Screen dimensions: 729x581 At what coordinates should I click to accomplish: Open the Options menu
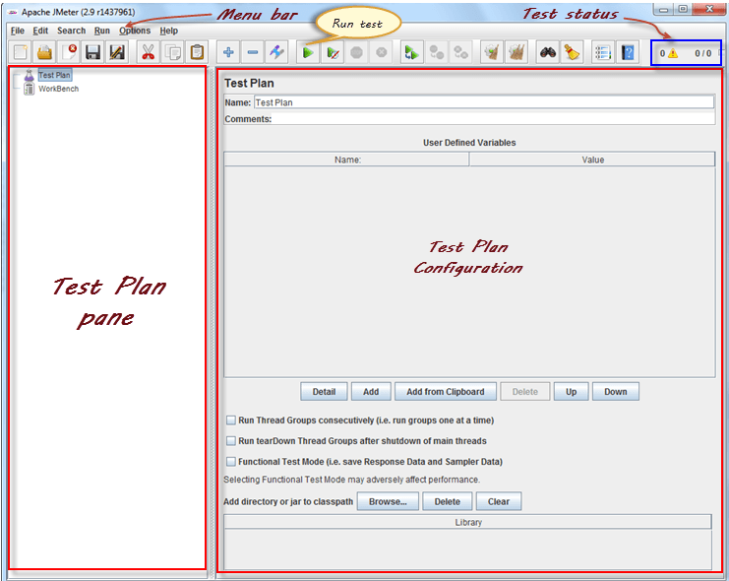135,31
